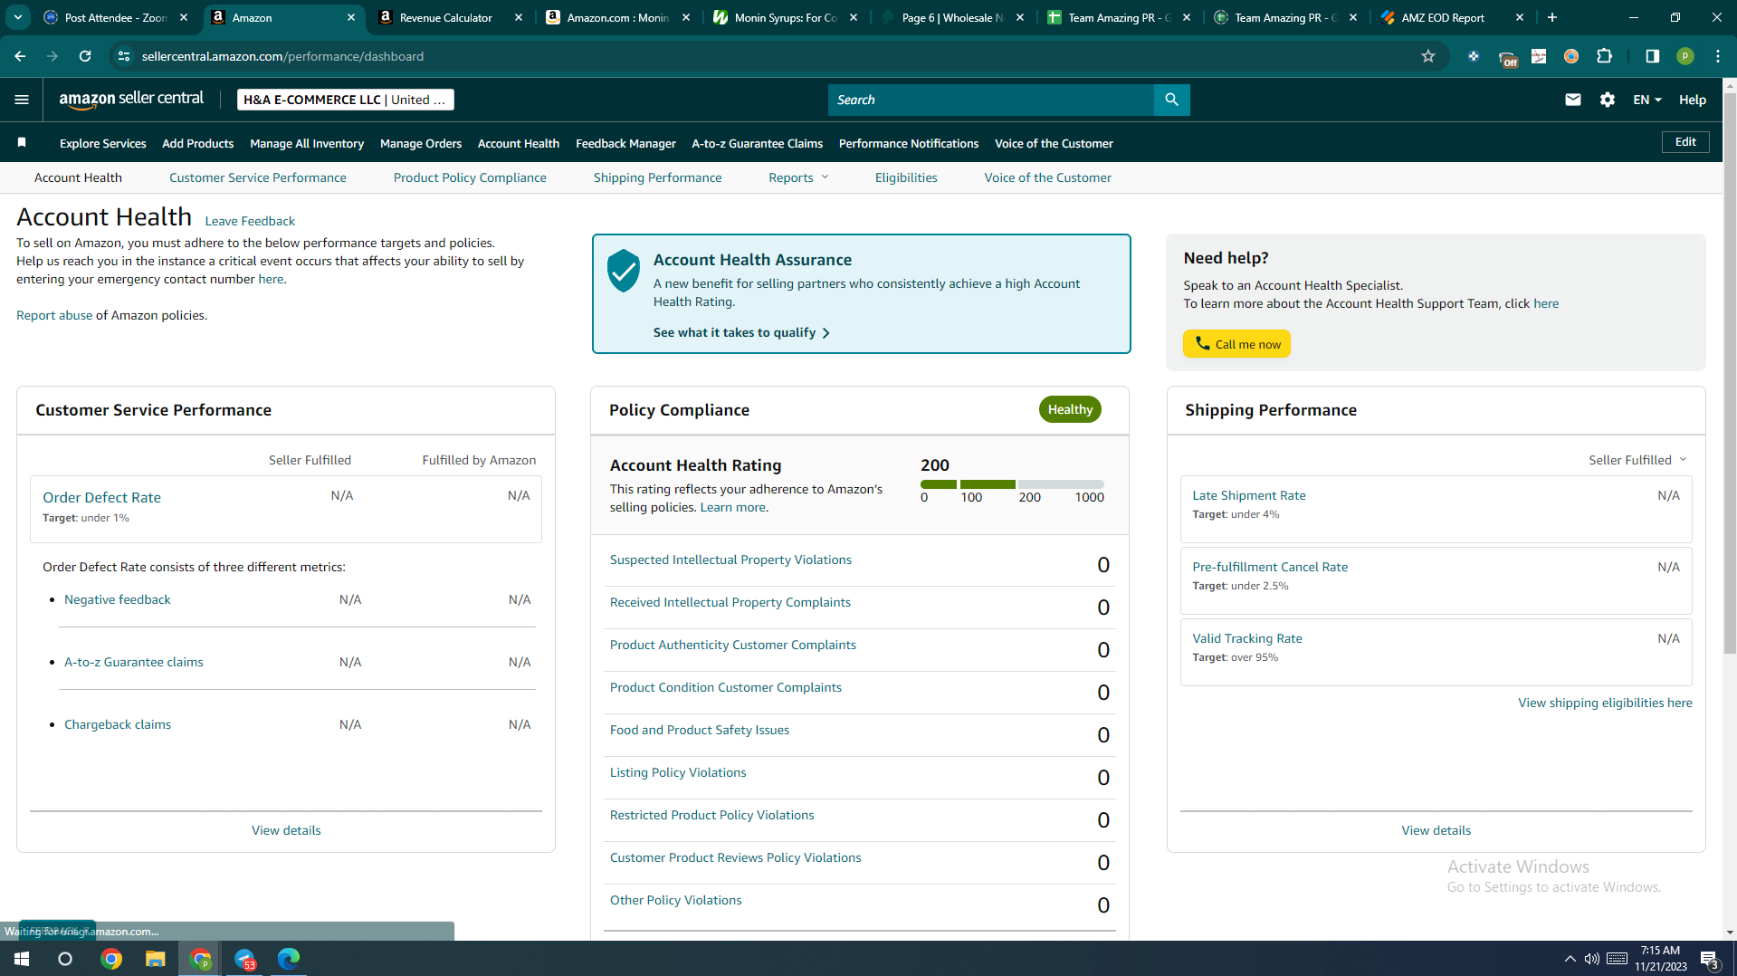Open the Chrome profile avatar

(1685, 56)
